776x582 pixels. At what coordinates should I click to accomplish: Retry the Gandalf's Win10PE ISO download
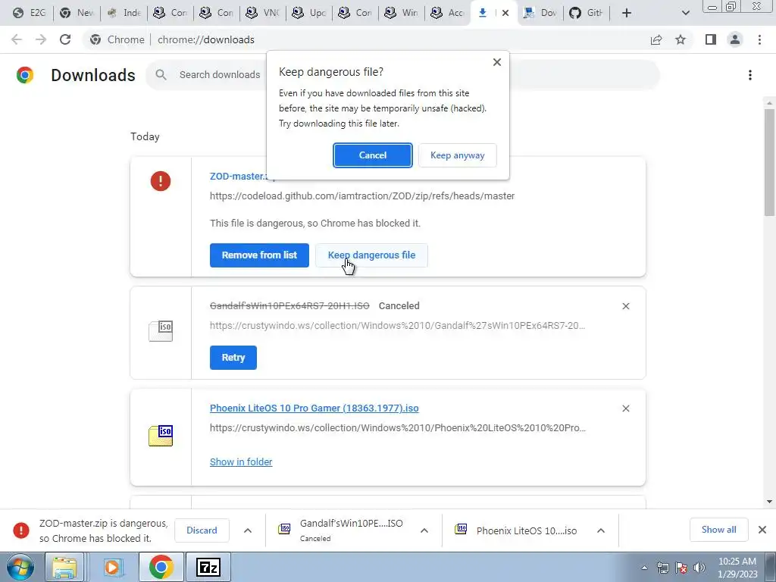point(233,358)
